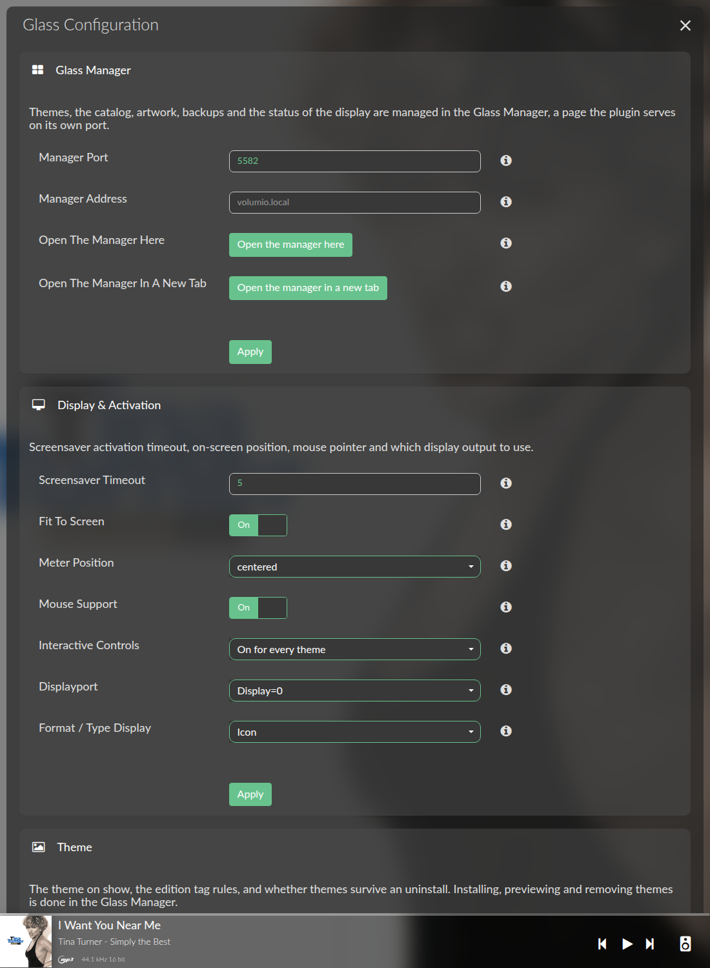Skip to the next track

coord(650,944)
